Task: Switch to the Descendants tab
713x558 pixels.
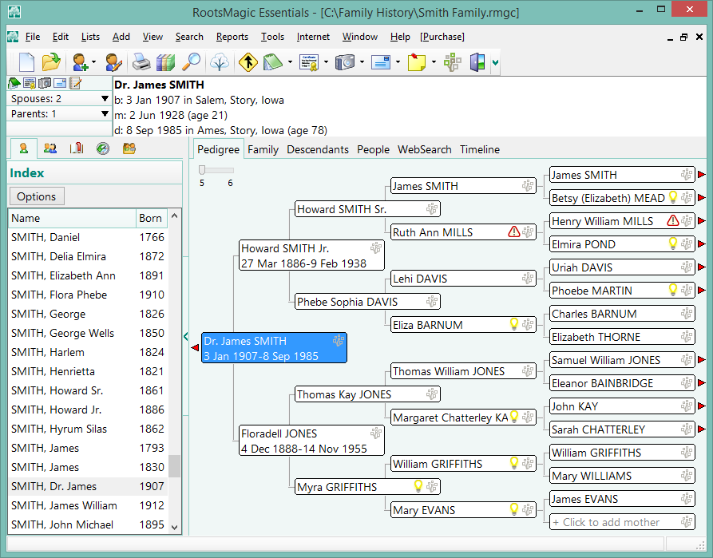Action: point(317,149)
